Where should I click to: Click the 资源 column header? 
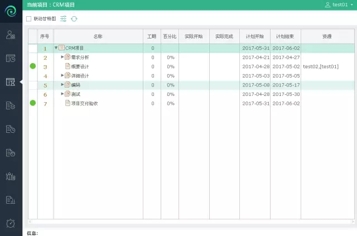[x=327, y=36]
